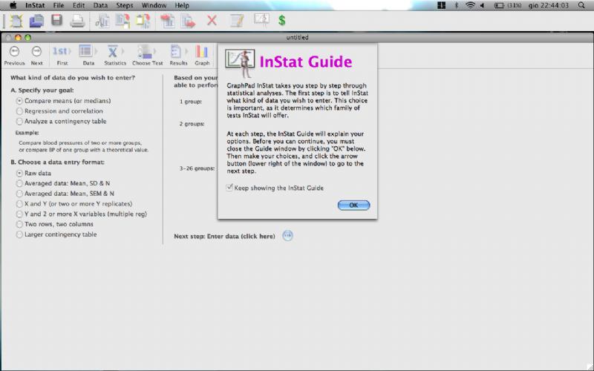Click the green dollar sign icon
The image size is (594, 371).
click(281, 21)
